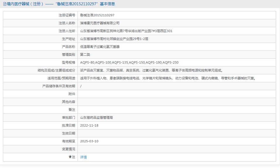Click the 有效期至 label
Screen dimensions: 280x168
[68, 141]
